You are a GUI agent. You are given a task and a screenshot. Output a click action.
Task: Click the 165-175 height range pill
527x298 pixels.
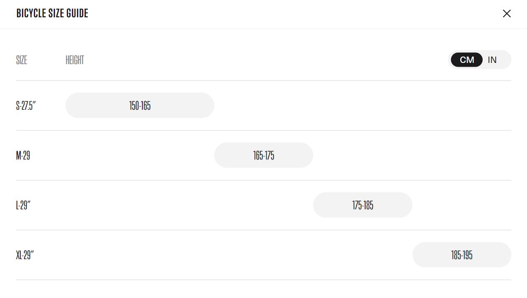point(264,155)
